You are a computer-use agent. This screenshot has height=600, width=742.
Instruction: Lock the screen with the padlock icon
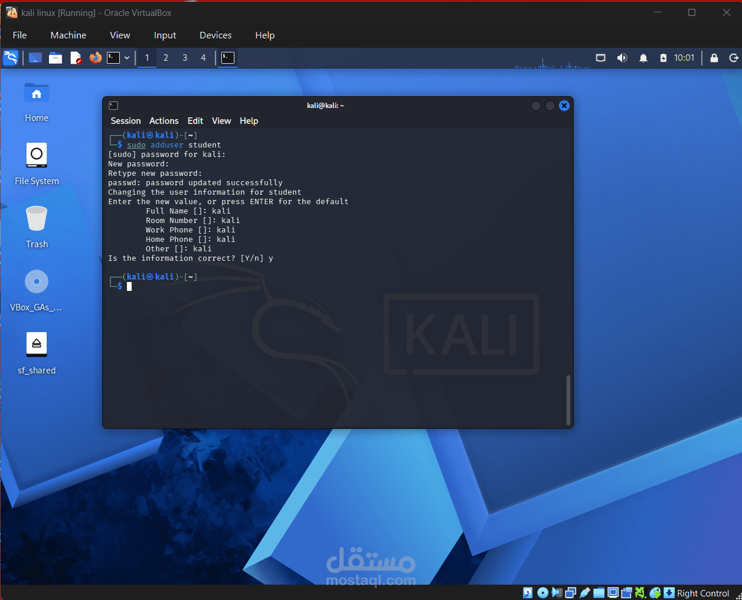[x=714, y=58]
